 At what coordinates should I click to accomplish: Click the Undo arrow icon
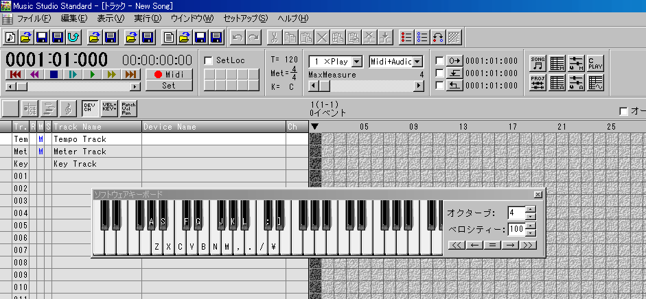tap(237, 38)
